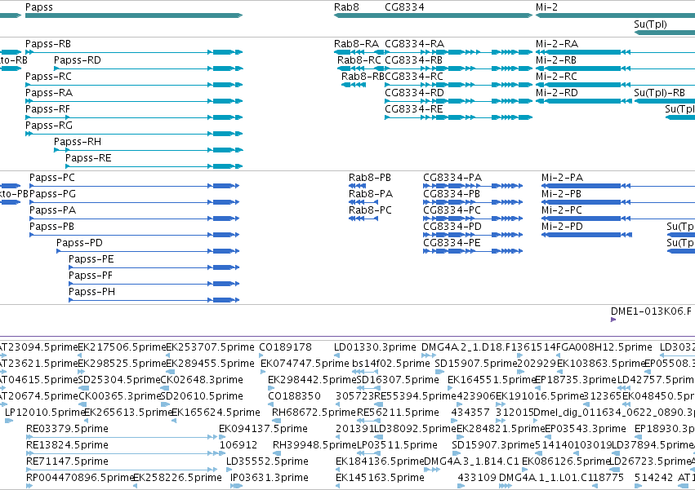Click protein Mi-2-PB
The height and width of the screenshot is (490, 695).
click(x=561, y=194)
